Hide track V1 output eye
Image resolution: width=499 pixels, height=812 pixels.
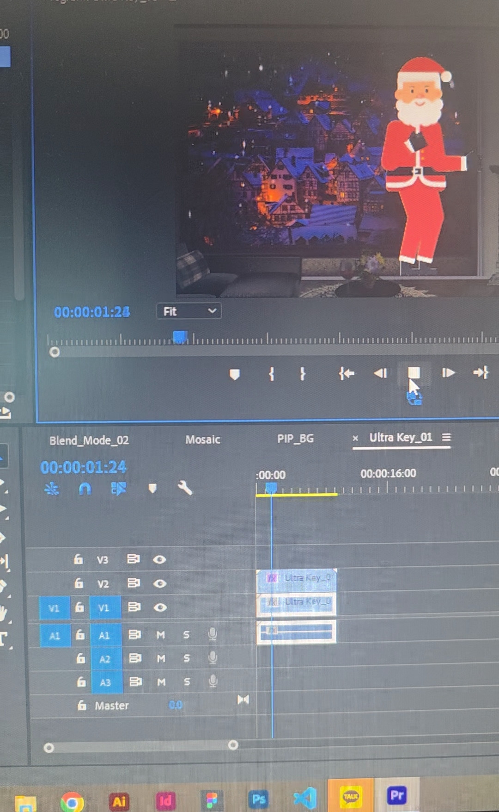point(160,607)
